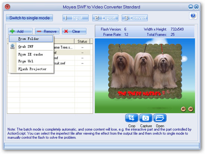Switch to single mode

click(29, 18)
